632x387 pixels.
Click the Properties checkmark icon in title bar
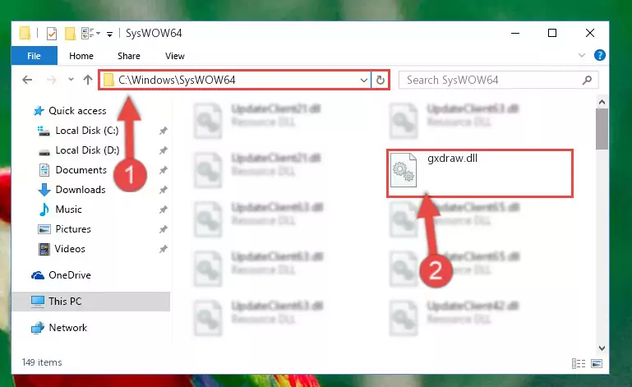tap(52, 34)
